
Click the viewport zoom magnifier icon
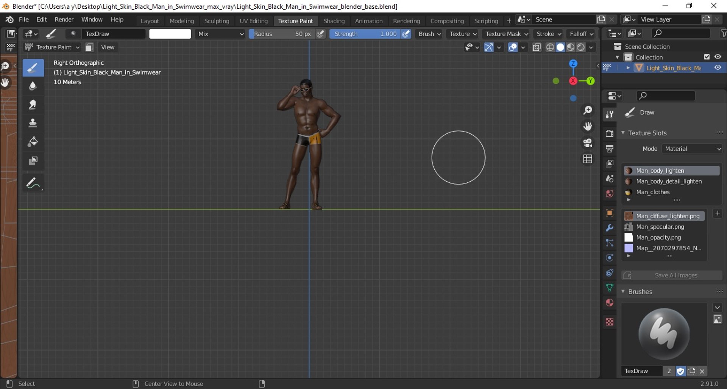click(588, 110)
